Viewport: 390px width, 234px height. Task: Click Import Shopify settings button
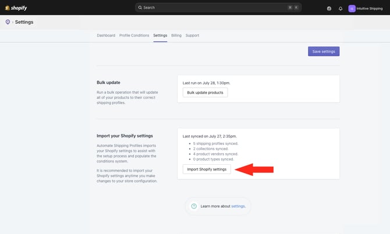[x=207, y=169]
